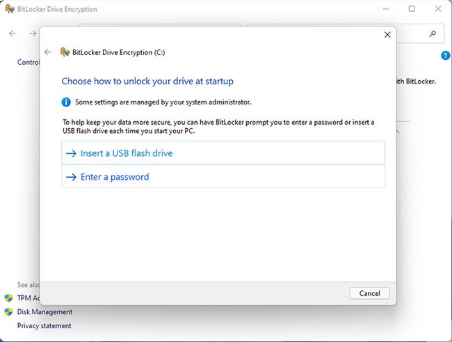Click the BitLocker key icon in wizard header

(65, 52)
